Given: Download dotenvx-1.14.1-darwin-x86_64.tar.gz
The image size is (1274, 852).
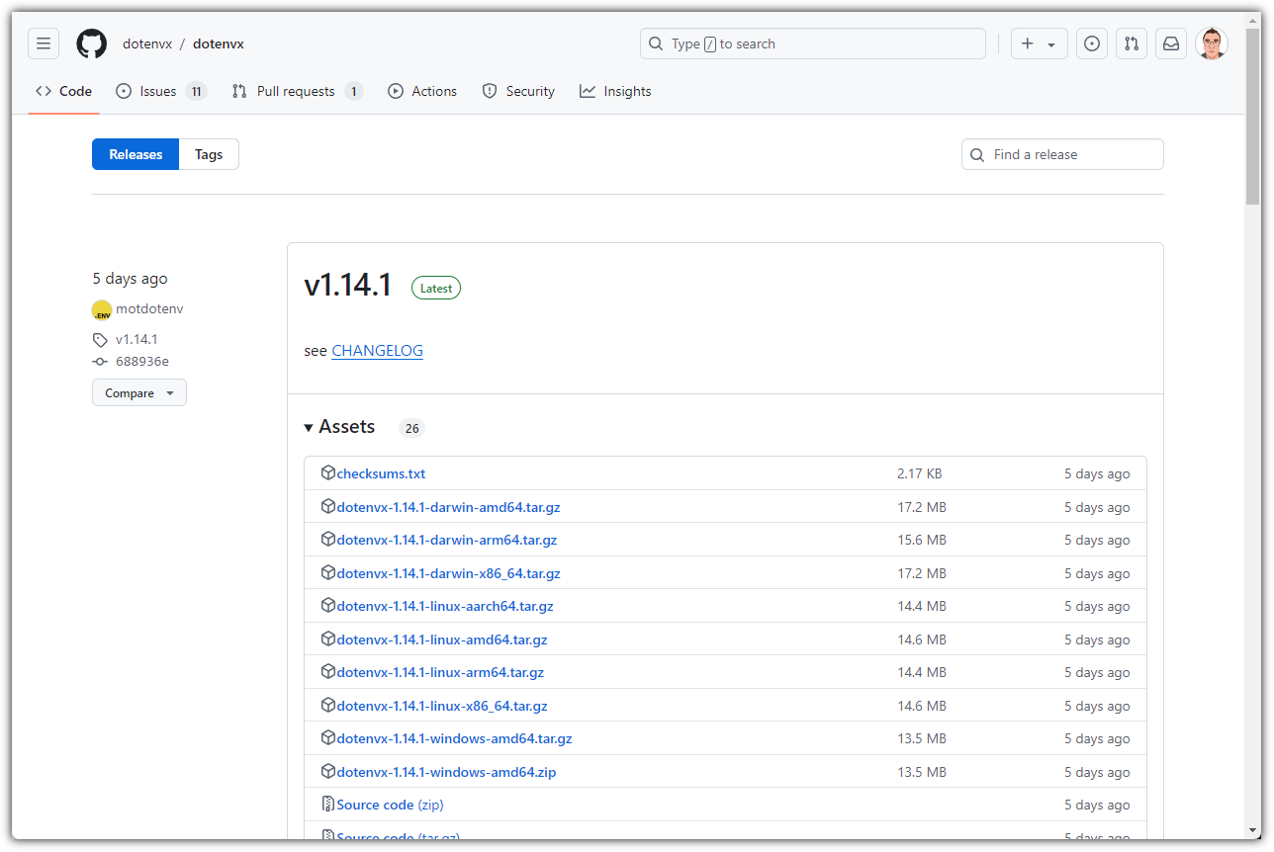Looking at the screenshot, I should tap(448, 573).
